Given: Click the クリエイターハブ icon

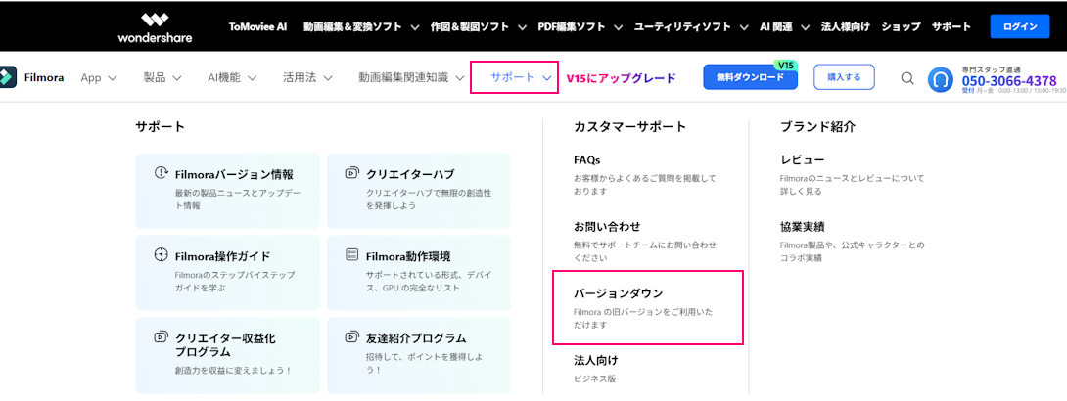Looking at the screenshot, I should click(352, 173).
